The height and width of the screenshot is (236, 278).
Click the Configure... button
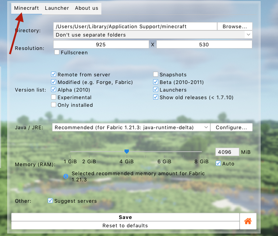(x=231, y=127)
